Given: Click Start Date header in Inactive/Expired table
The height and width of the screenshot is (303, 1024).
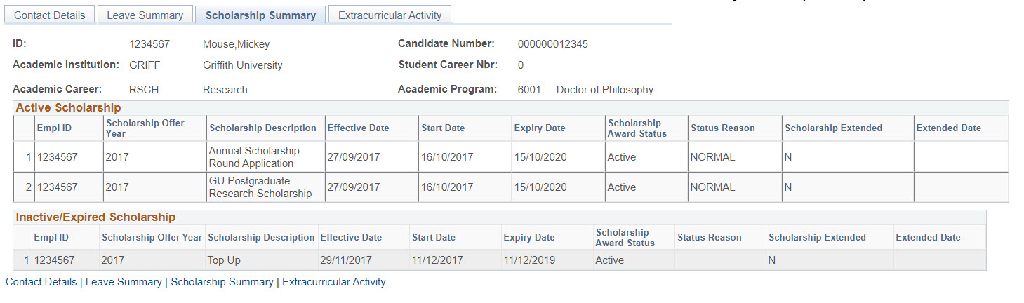Looking at the screenshot, I should pos(434,238).
